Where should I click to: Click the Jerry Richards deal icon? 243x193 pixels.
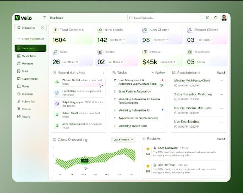click(57, 125)
